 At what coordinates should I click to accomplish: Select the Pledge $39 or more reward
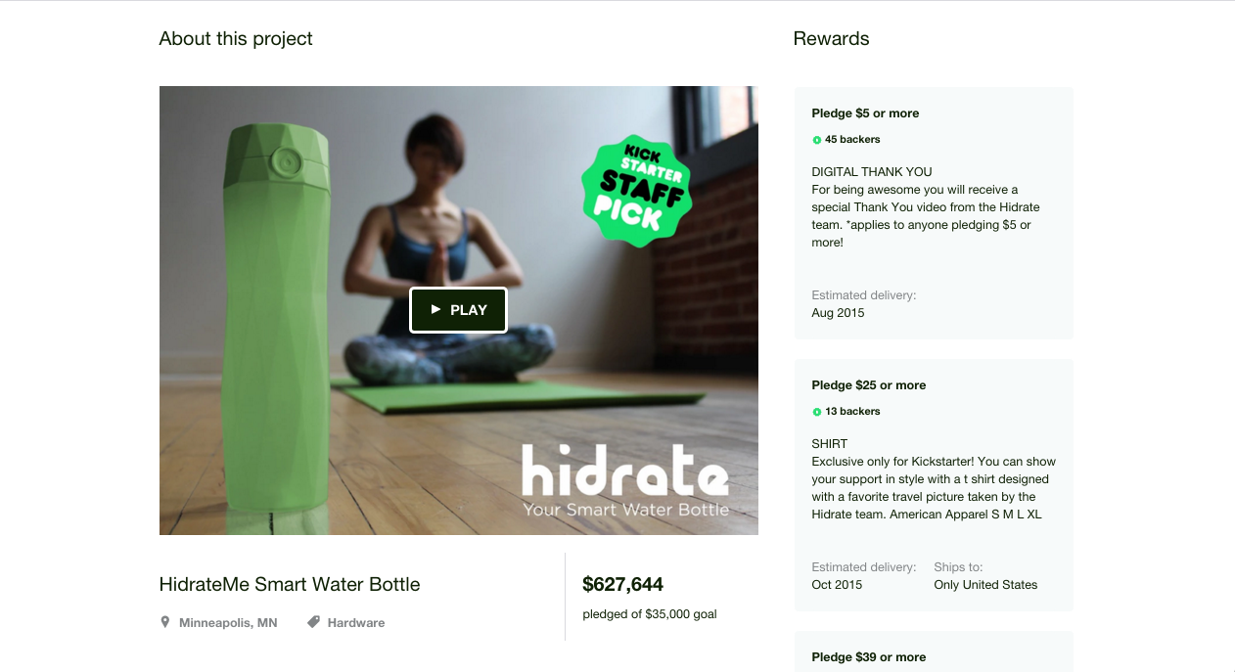click(934, 651)
